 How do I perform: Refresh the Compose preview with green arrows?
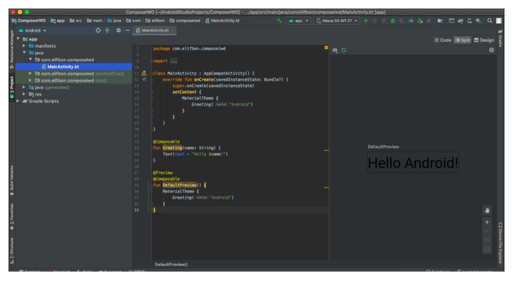tap(344, 50)
